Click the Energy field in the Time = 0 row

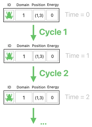pyautogui.click(x=52, y=15)
